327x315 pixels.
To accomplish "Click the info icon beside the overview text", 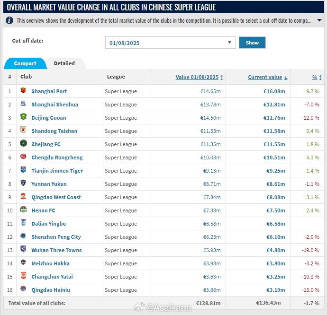I will (x=9, y=20).
